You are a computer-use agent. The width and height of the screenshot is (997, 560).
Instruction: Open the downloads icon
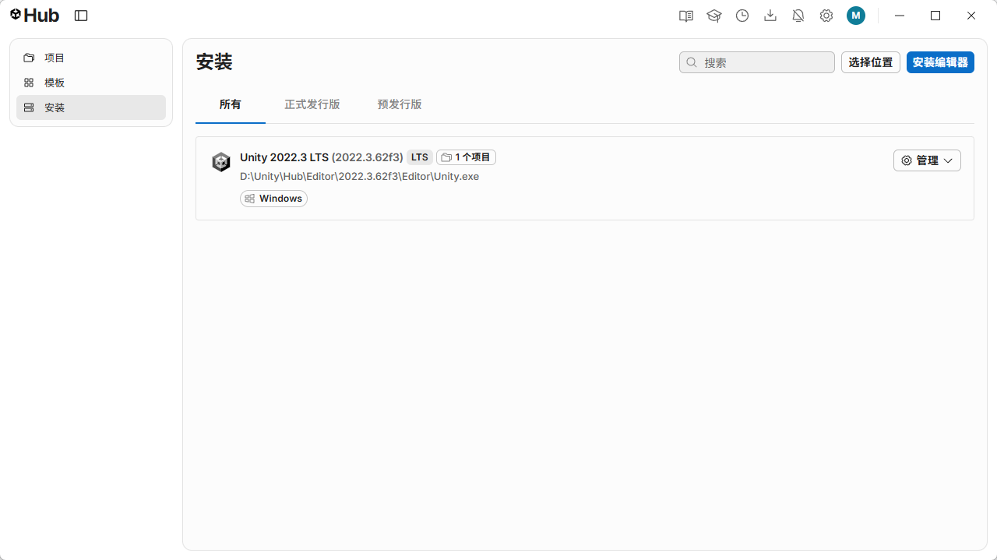coord(770,16)
